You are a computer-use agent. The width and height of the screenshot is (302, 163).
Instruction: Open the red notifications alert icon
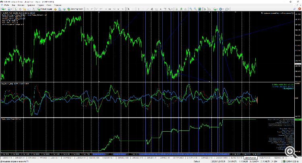coord(300,9)
